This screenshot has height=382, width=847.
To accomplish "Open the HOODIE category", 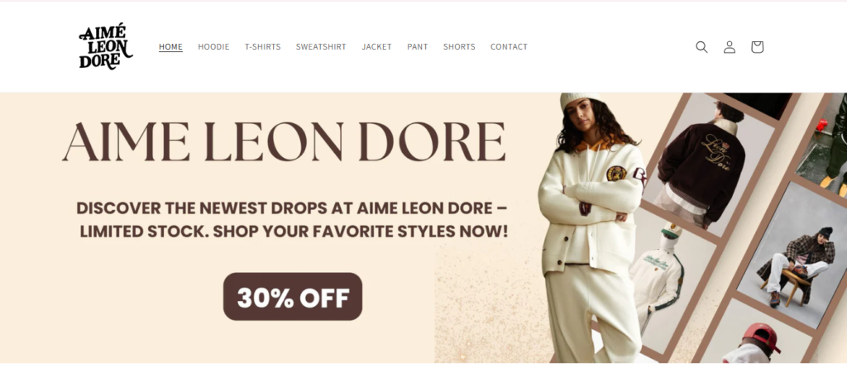I will pos(213,47).
